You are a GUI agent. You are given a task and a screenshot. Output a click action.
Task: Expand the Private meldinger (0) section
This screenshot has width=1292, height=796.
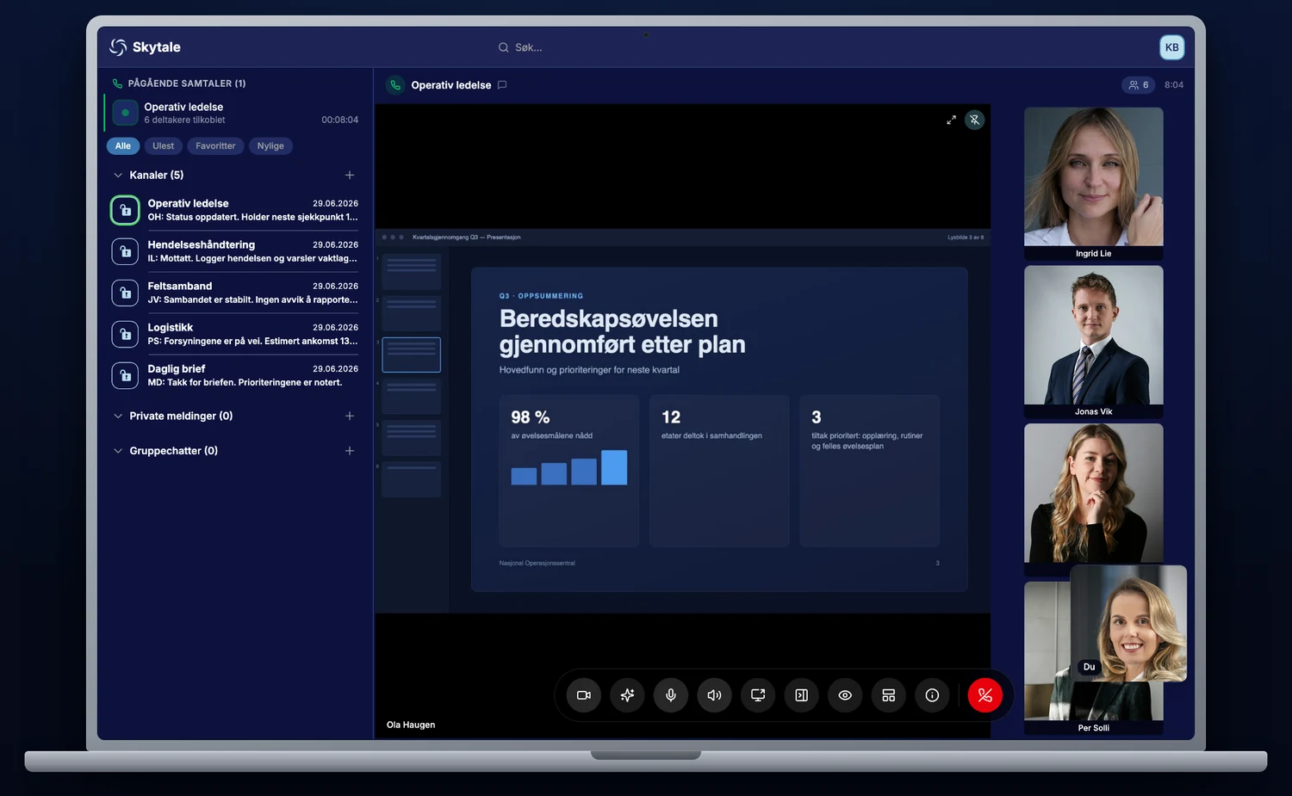click(172, 416)
